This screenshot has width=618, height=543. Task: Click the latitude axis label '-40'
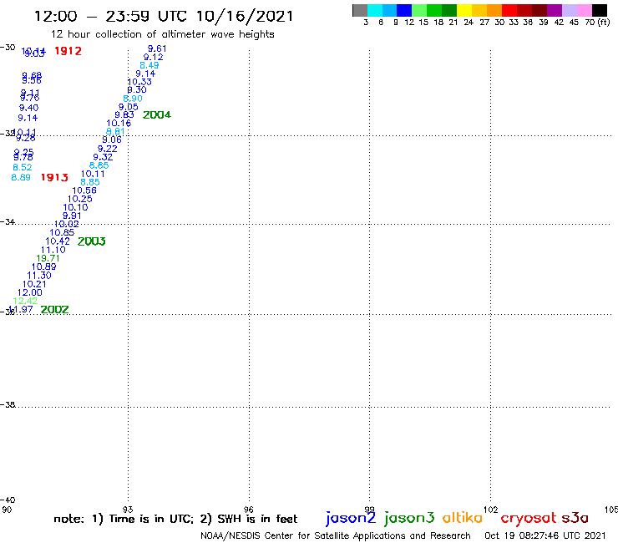tap(8, 500)
